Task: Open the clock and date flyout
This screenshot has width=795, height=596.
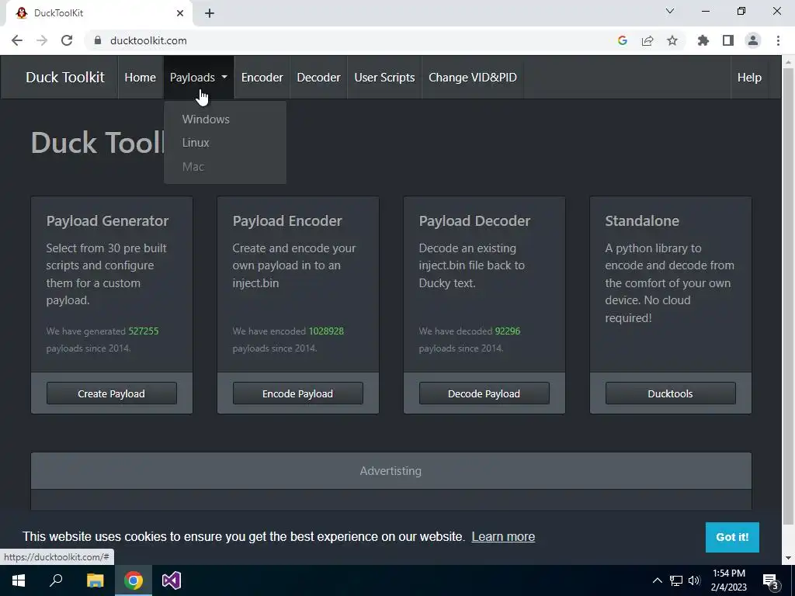Action: click(728, 580)
